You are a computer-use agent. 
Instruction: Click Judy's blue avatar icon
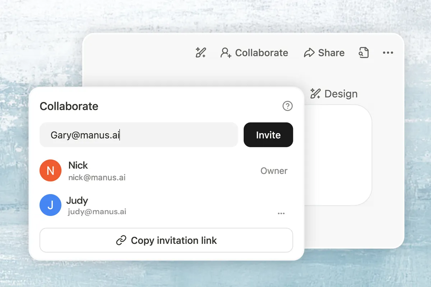click(x=50, y=205)
